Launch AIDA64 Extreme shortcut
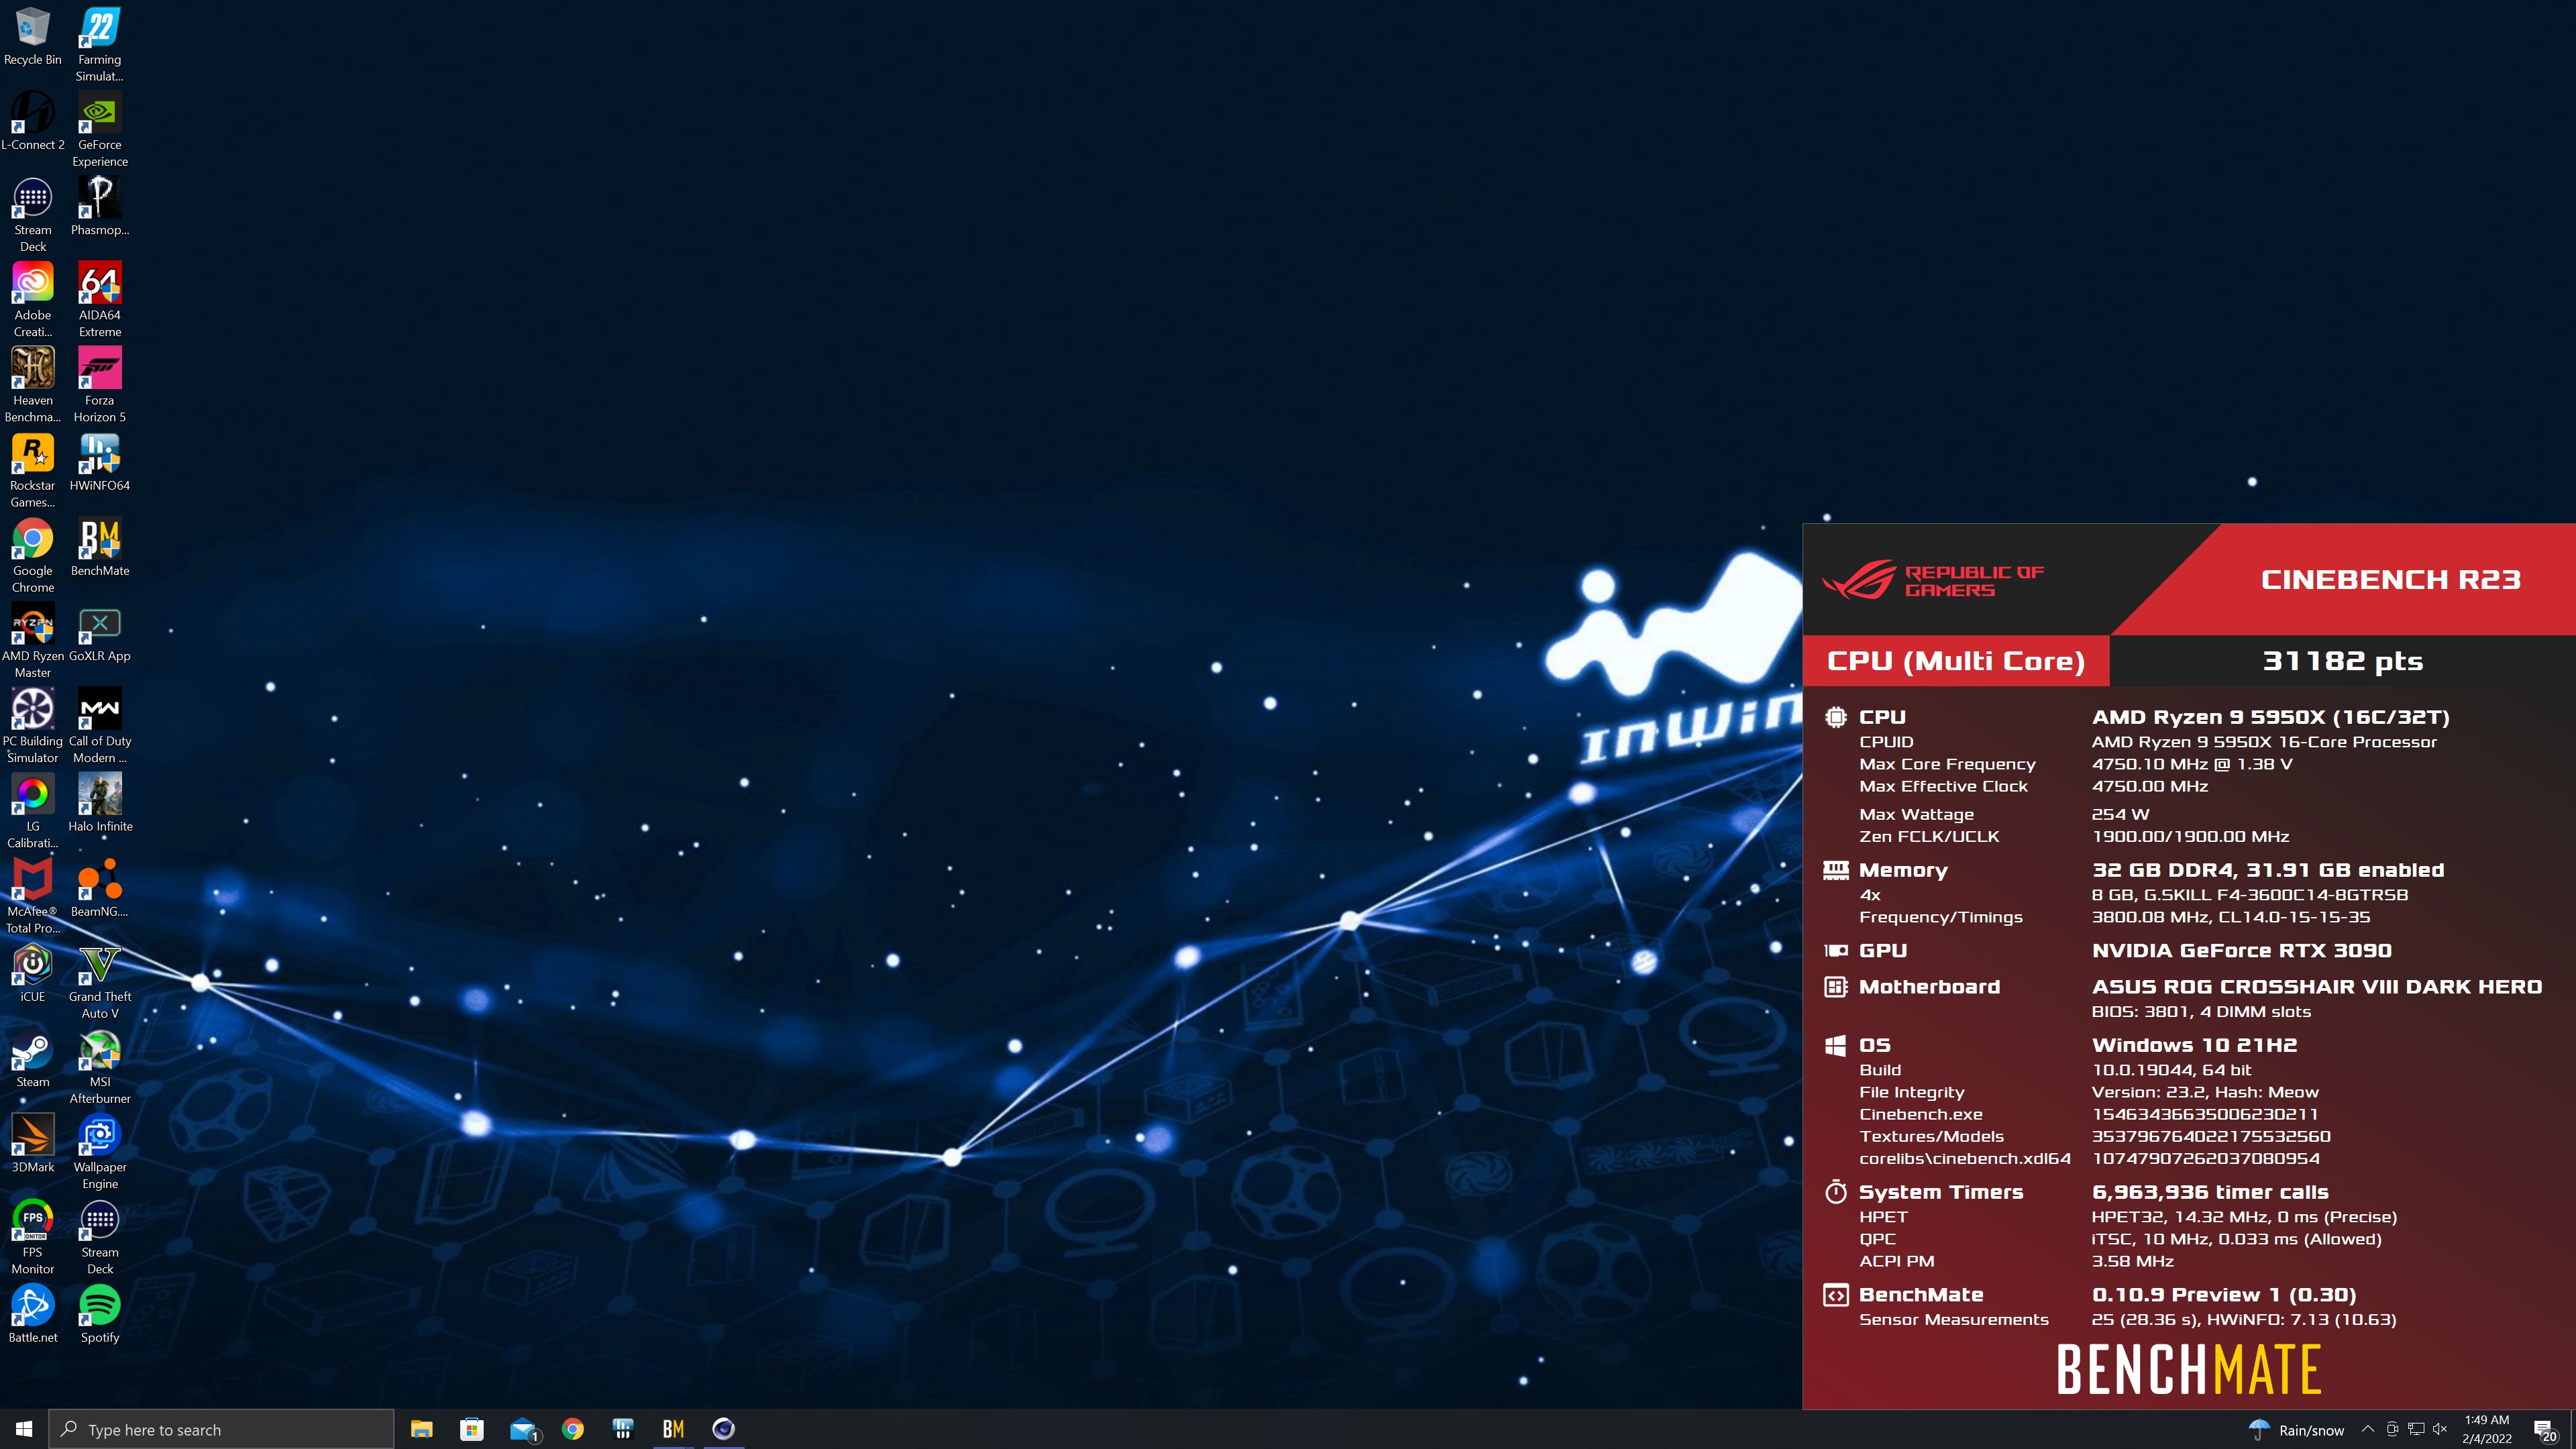Screen dimensions: 2576x1449 [x=100, y=300]
